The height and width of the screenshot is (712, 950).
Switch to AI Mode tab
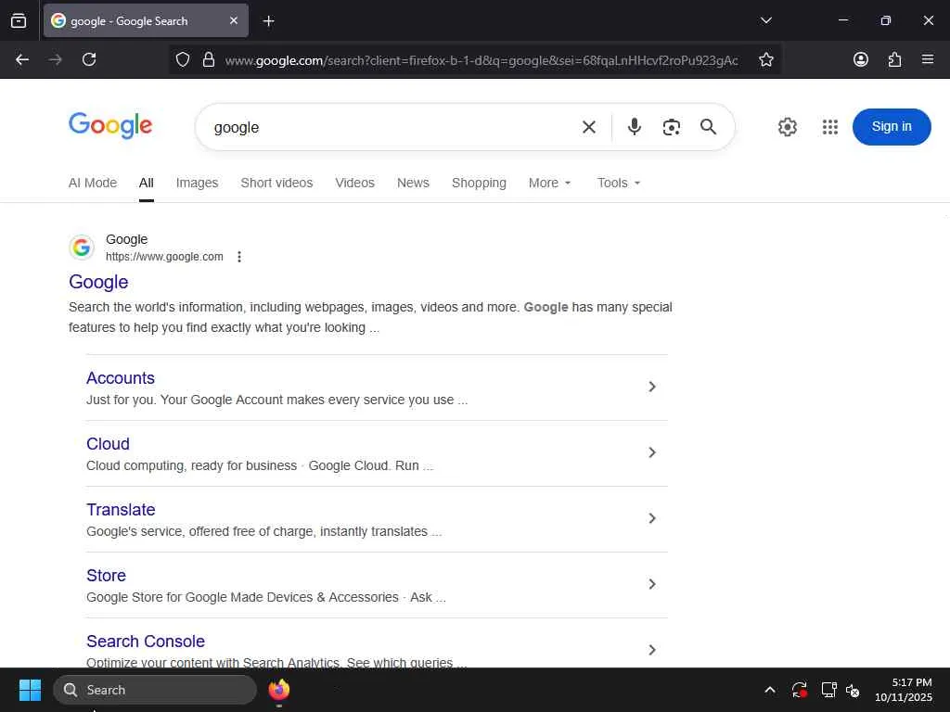93,183
